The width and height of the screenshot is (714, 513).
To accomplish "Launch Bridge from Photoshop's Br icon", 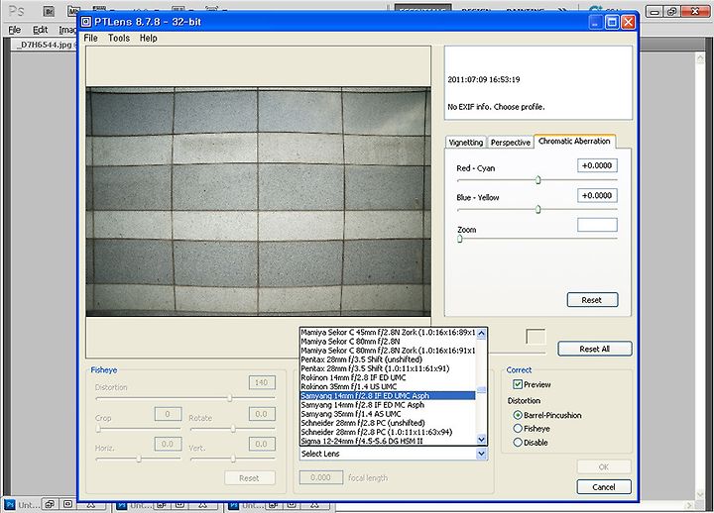I will coord(49,11).
